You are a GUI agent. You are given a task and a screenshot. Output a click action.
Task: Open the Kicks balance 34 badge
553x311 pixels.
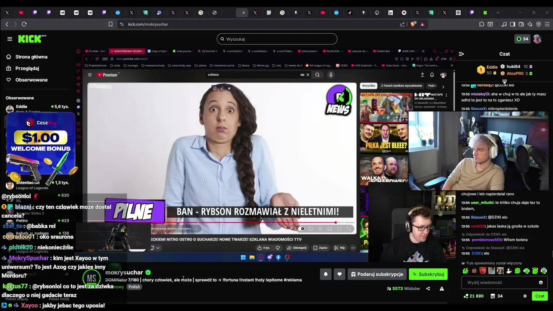click(522, 39)
